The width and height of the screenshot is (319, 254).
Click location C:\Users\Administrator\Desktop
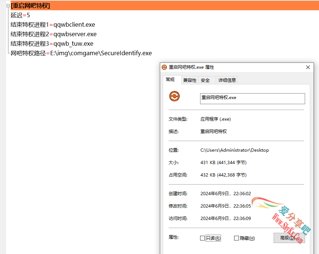pyautogui.click(x=234, y=150)
